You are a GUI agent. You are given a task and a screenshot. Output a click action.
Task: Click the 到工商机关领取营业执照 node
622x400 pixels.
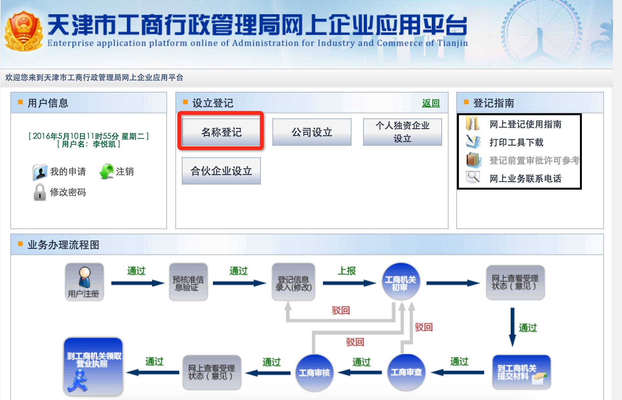pyautogui.click(x=94, y=366)
